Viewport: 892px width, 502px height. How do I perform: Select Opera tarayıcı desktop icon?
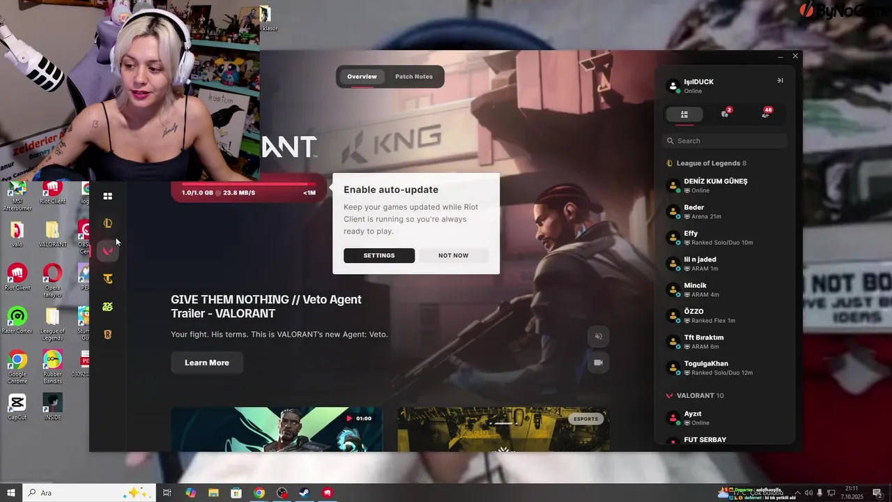pos(52,281)
